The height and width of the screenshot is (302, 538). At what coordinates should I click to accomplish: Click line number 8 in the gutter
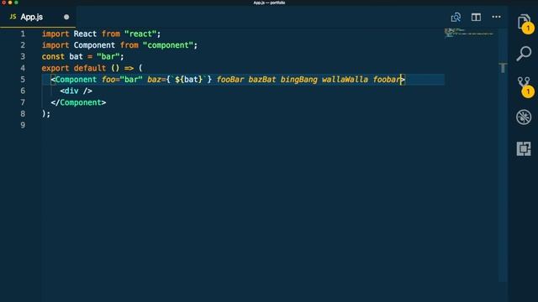[23, 114]
